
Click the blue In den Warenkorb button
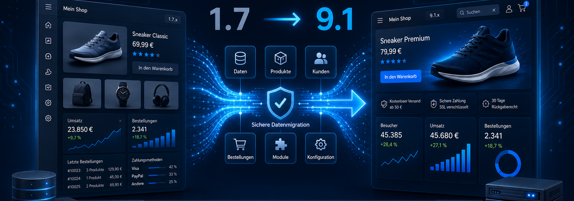click(x=401, y=76)
